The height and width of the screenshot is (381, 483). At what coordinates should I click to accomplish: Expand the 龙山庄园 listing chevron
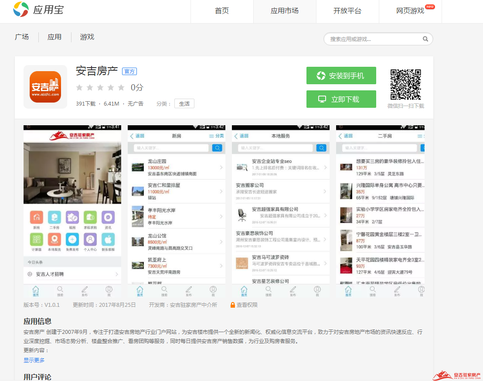pos(221,168)
